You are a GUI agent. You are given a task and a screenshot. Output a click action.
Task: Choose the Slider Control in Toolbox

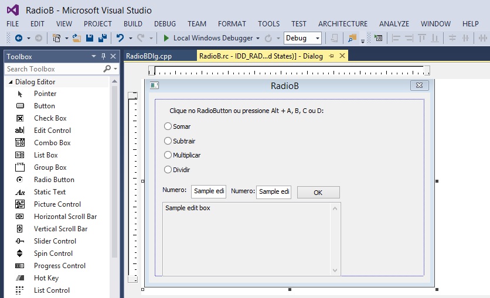(x=55, y=241)
